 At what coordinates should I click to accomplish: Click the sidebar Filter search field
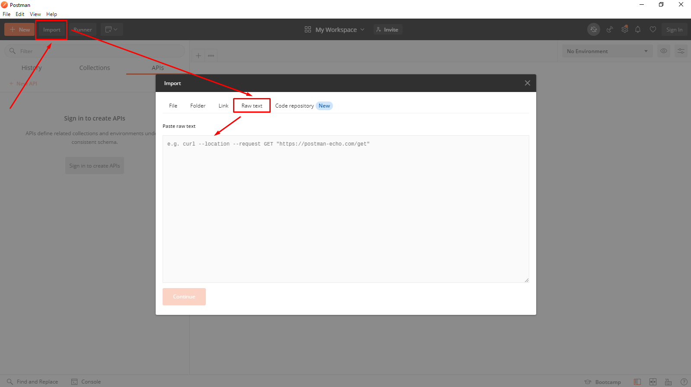pyautogui.click(x=95, y=51)
